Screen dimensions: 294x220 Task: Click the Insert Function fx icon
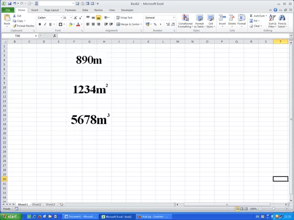pyautogui.click(x=55, y=36)
